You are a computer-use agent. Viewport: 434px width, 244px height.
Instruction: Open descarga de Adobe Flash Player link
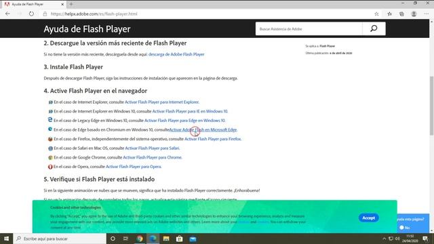tap(176, 54)
